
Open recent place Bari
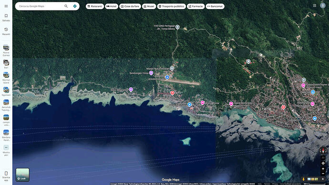point(6,64)
